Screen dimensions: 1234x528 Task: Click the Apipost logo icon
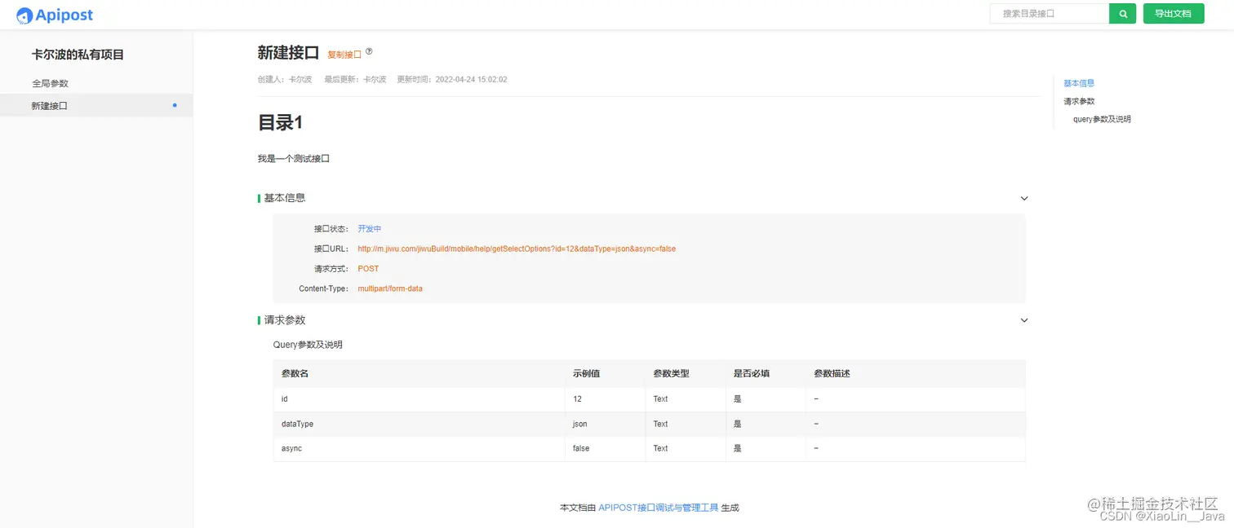pyautogui.click(x=24, y=15)
